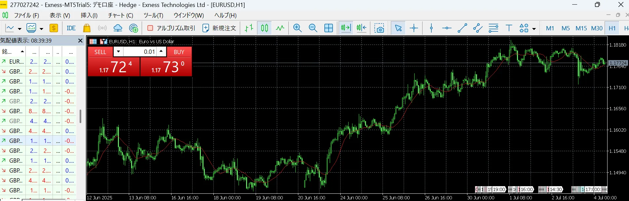The height and width of the screenshot is (201, 629).
Task: Open the IDE MetaEditor button
Action: point(71,28)
